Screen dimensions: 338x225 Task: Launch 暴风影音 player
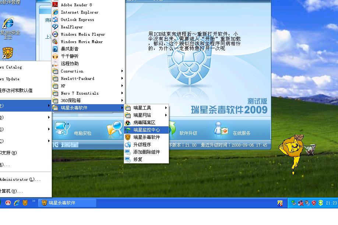point(88,49)
